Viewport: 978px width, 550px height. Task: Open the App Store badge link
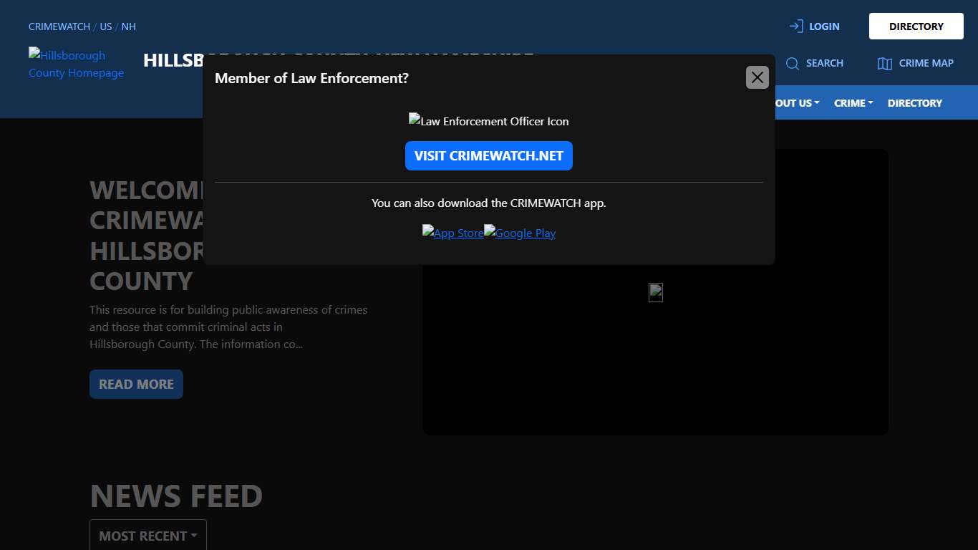(x=452, y=233)
